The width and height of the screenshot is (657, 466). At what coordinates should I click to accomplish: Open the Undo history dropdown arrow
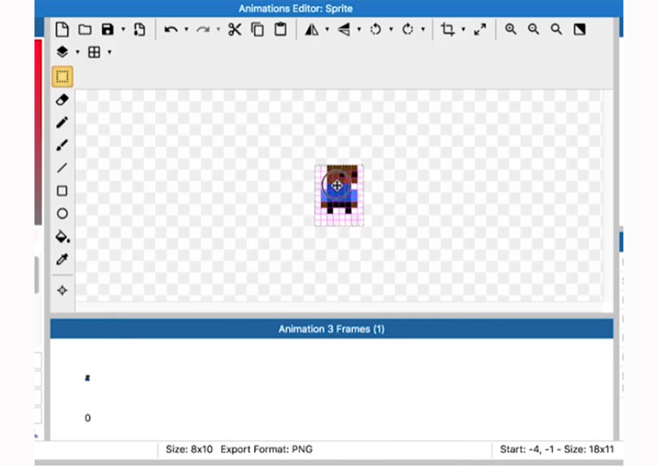coord(187,29)
